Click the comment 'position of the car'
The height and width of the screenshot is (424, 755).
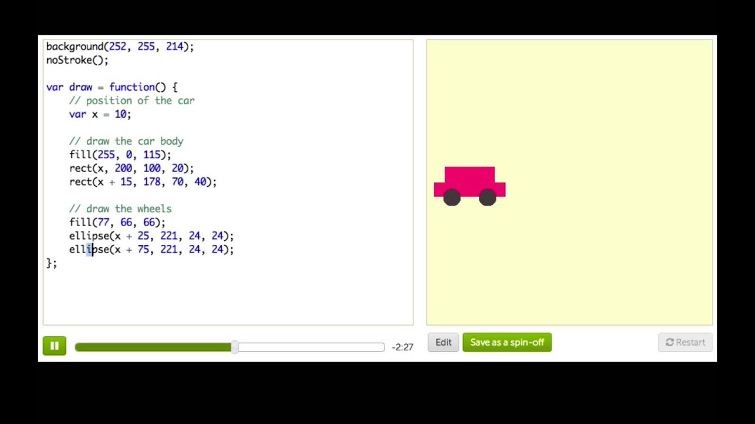coord(132,101)
